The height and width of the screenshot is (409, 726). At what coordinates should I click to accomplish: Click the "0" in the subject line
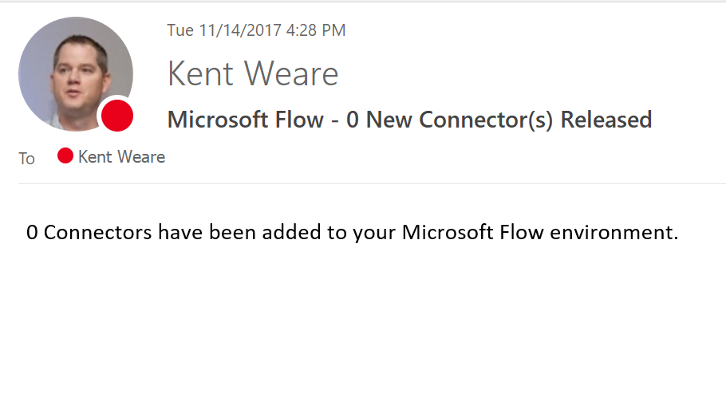tap(353, 120)
